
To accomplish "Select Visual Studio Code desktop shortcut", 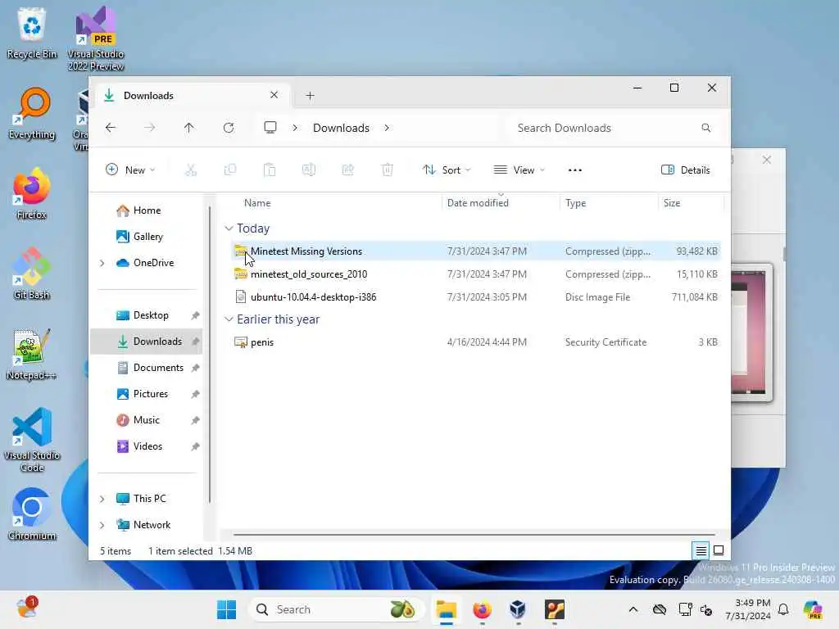I will [32, 440].
